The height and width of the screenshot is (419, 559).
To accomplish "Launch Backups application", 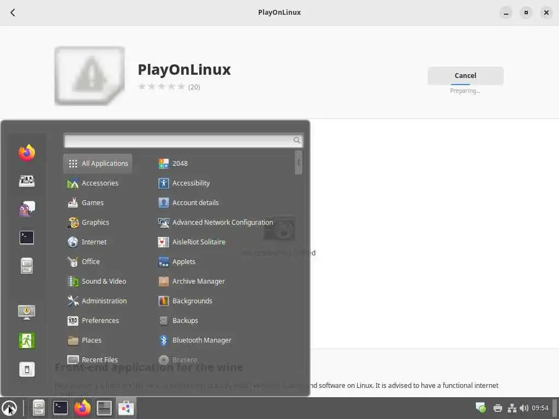I will [179, 320].
